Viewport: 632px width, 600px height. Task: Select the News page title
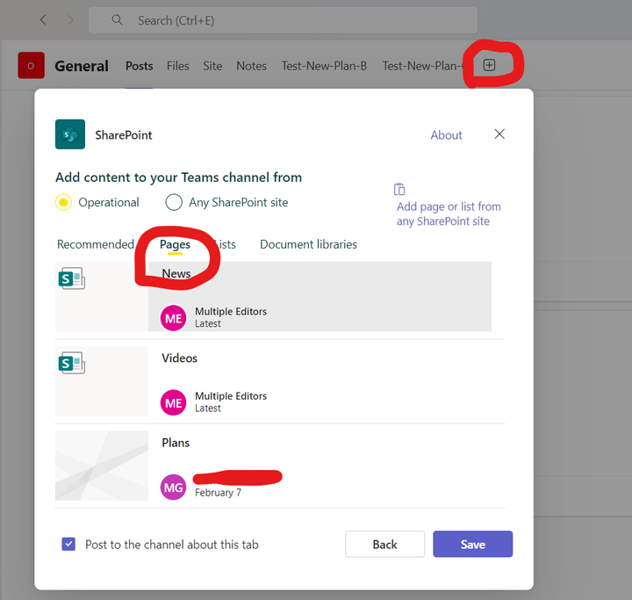pyautogui.click(x=176, y=273)
